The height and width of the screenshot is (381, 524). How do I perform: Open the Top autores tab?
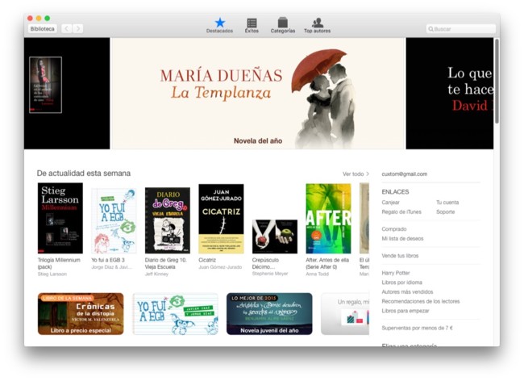tap(317, 25)
